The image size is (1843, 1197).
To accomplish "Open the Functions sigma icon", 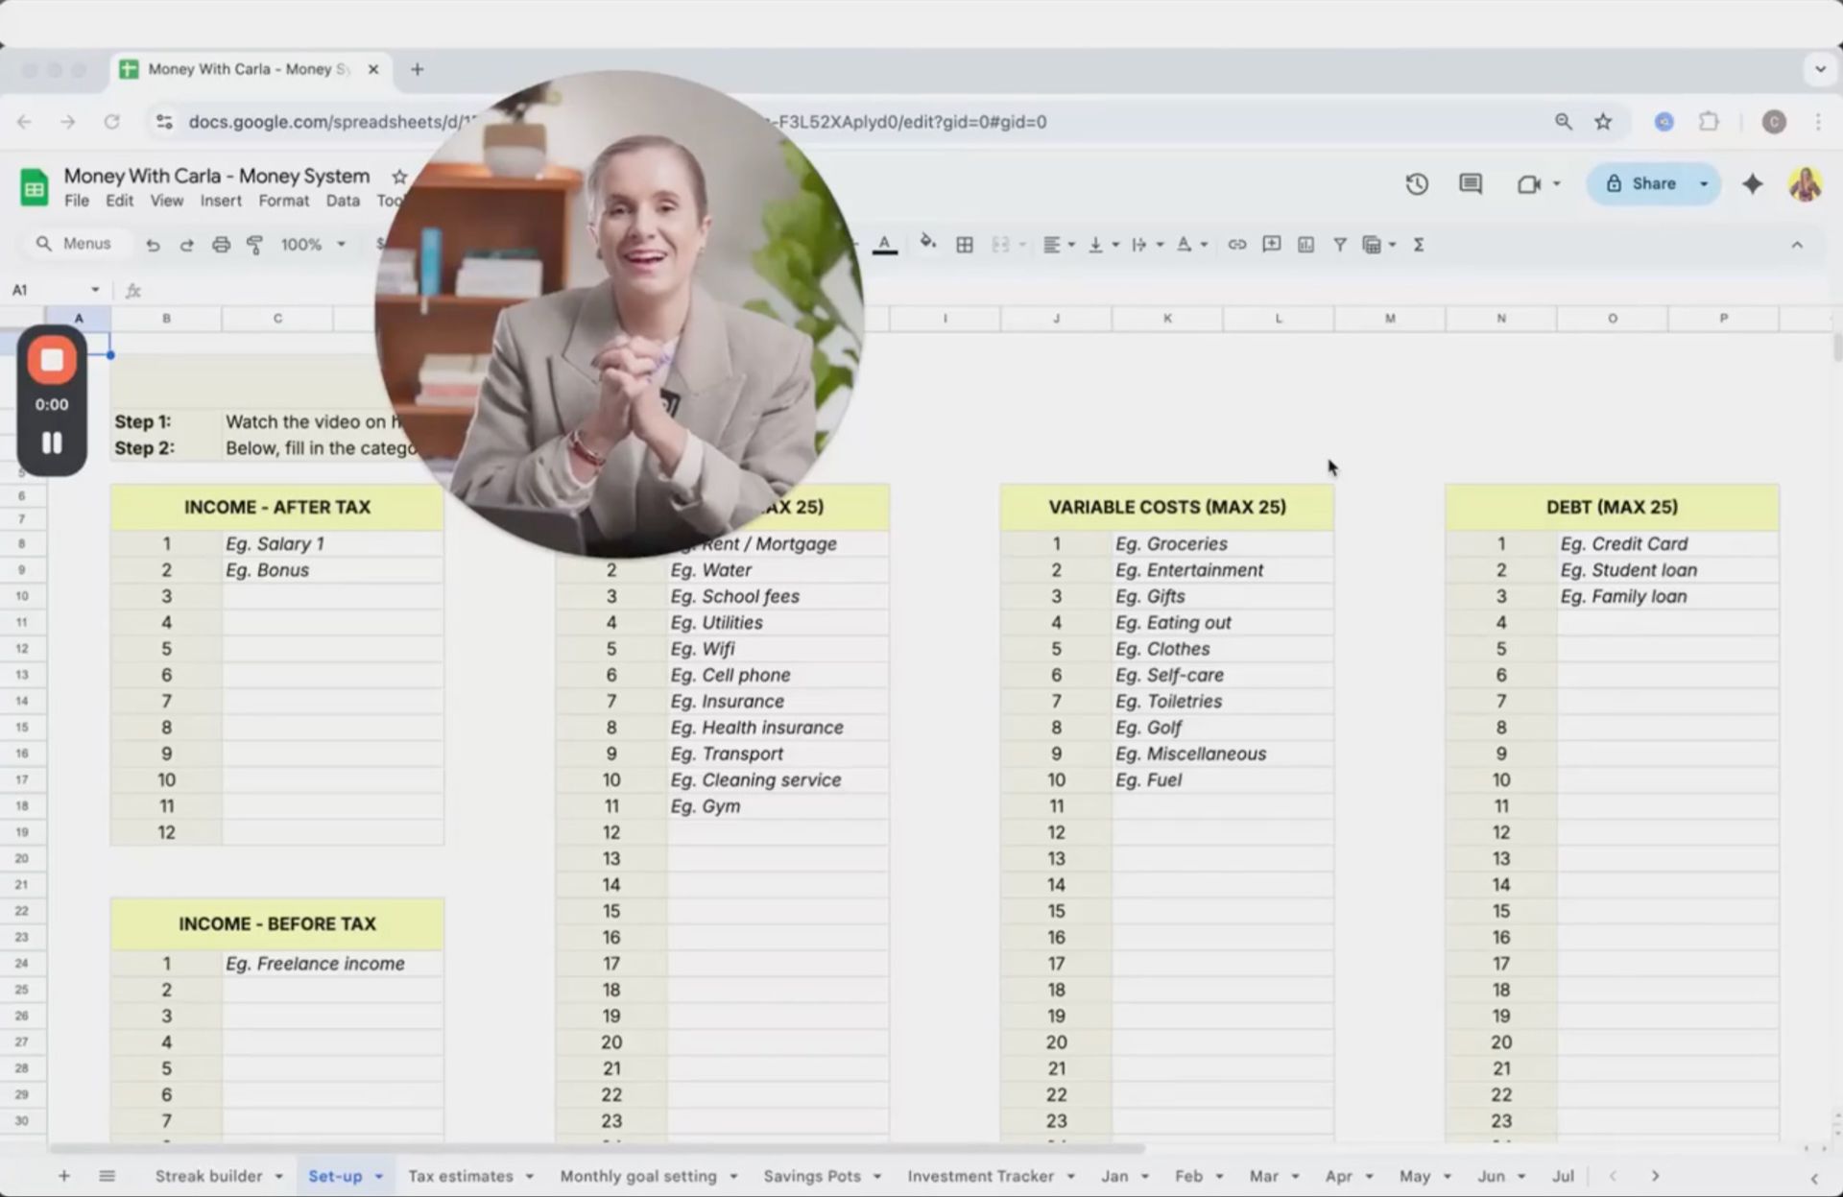I will point(1418,245).
